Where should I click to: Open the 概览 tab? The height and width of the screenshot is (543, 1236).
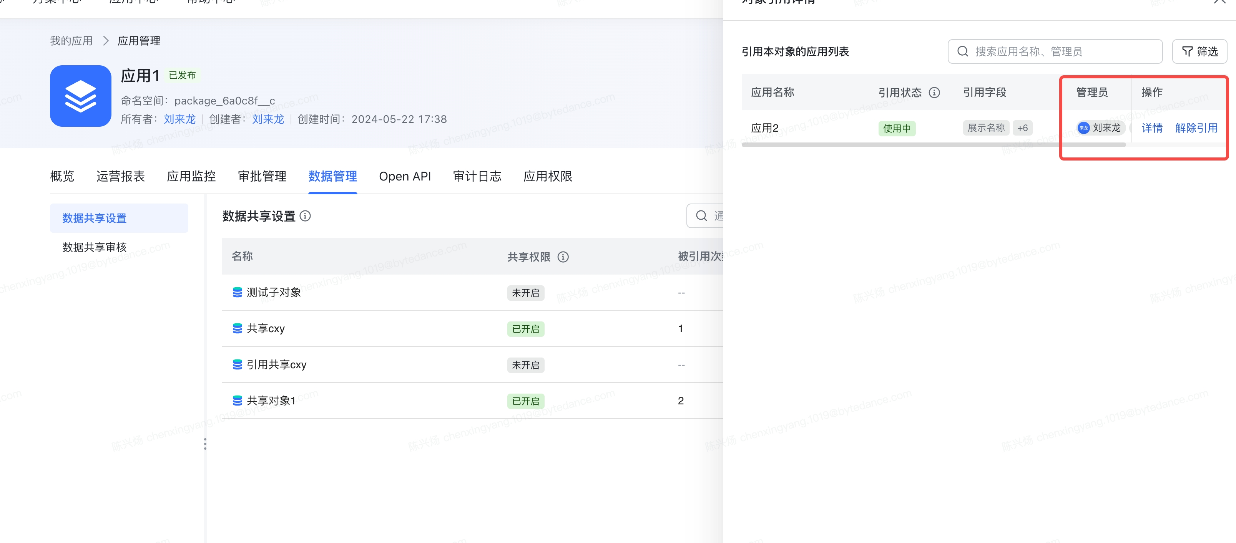[x=62, y=176]
